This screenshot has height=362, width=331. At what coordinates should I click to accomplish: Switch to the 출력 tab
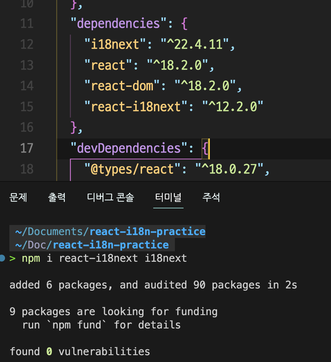pos(57,198)
